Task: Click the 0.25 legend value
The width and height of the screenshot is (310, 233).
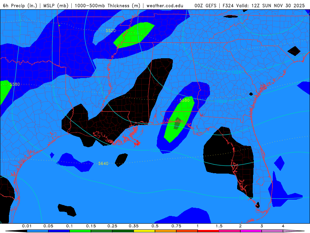Action: click(112, 226)
